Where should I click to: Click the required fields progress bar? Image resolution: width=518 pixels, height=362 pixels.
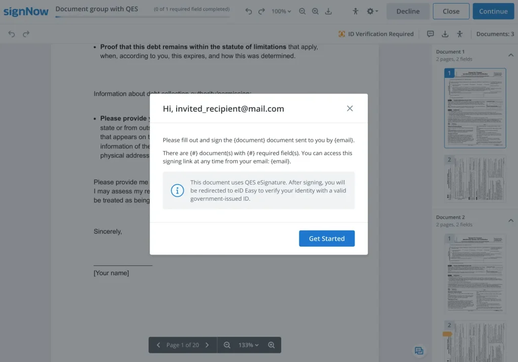pyautogui.click(x=142, y=17)
